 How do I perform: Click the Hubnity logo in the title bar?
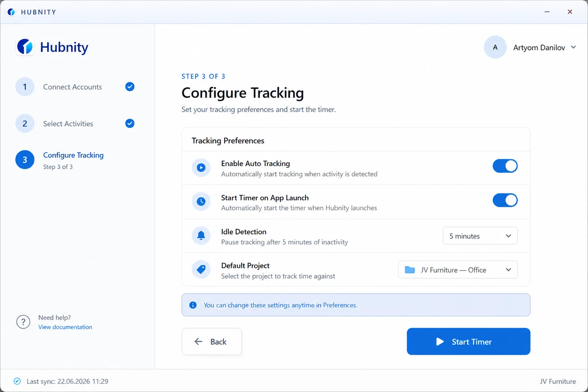[x=11, y=12]
